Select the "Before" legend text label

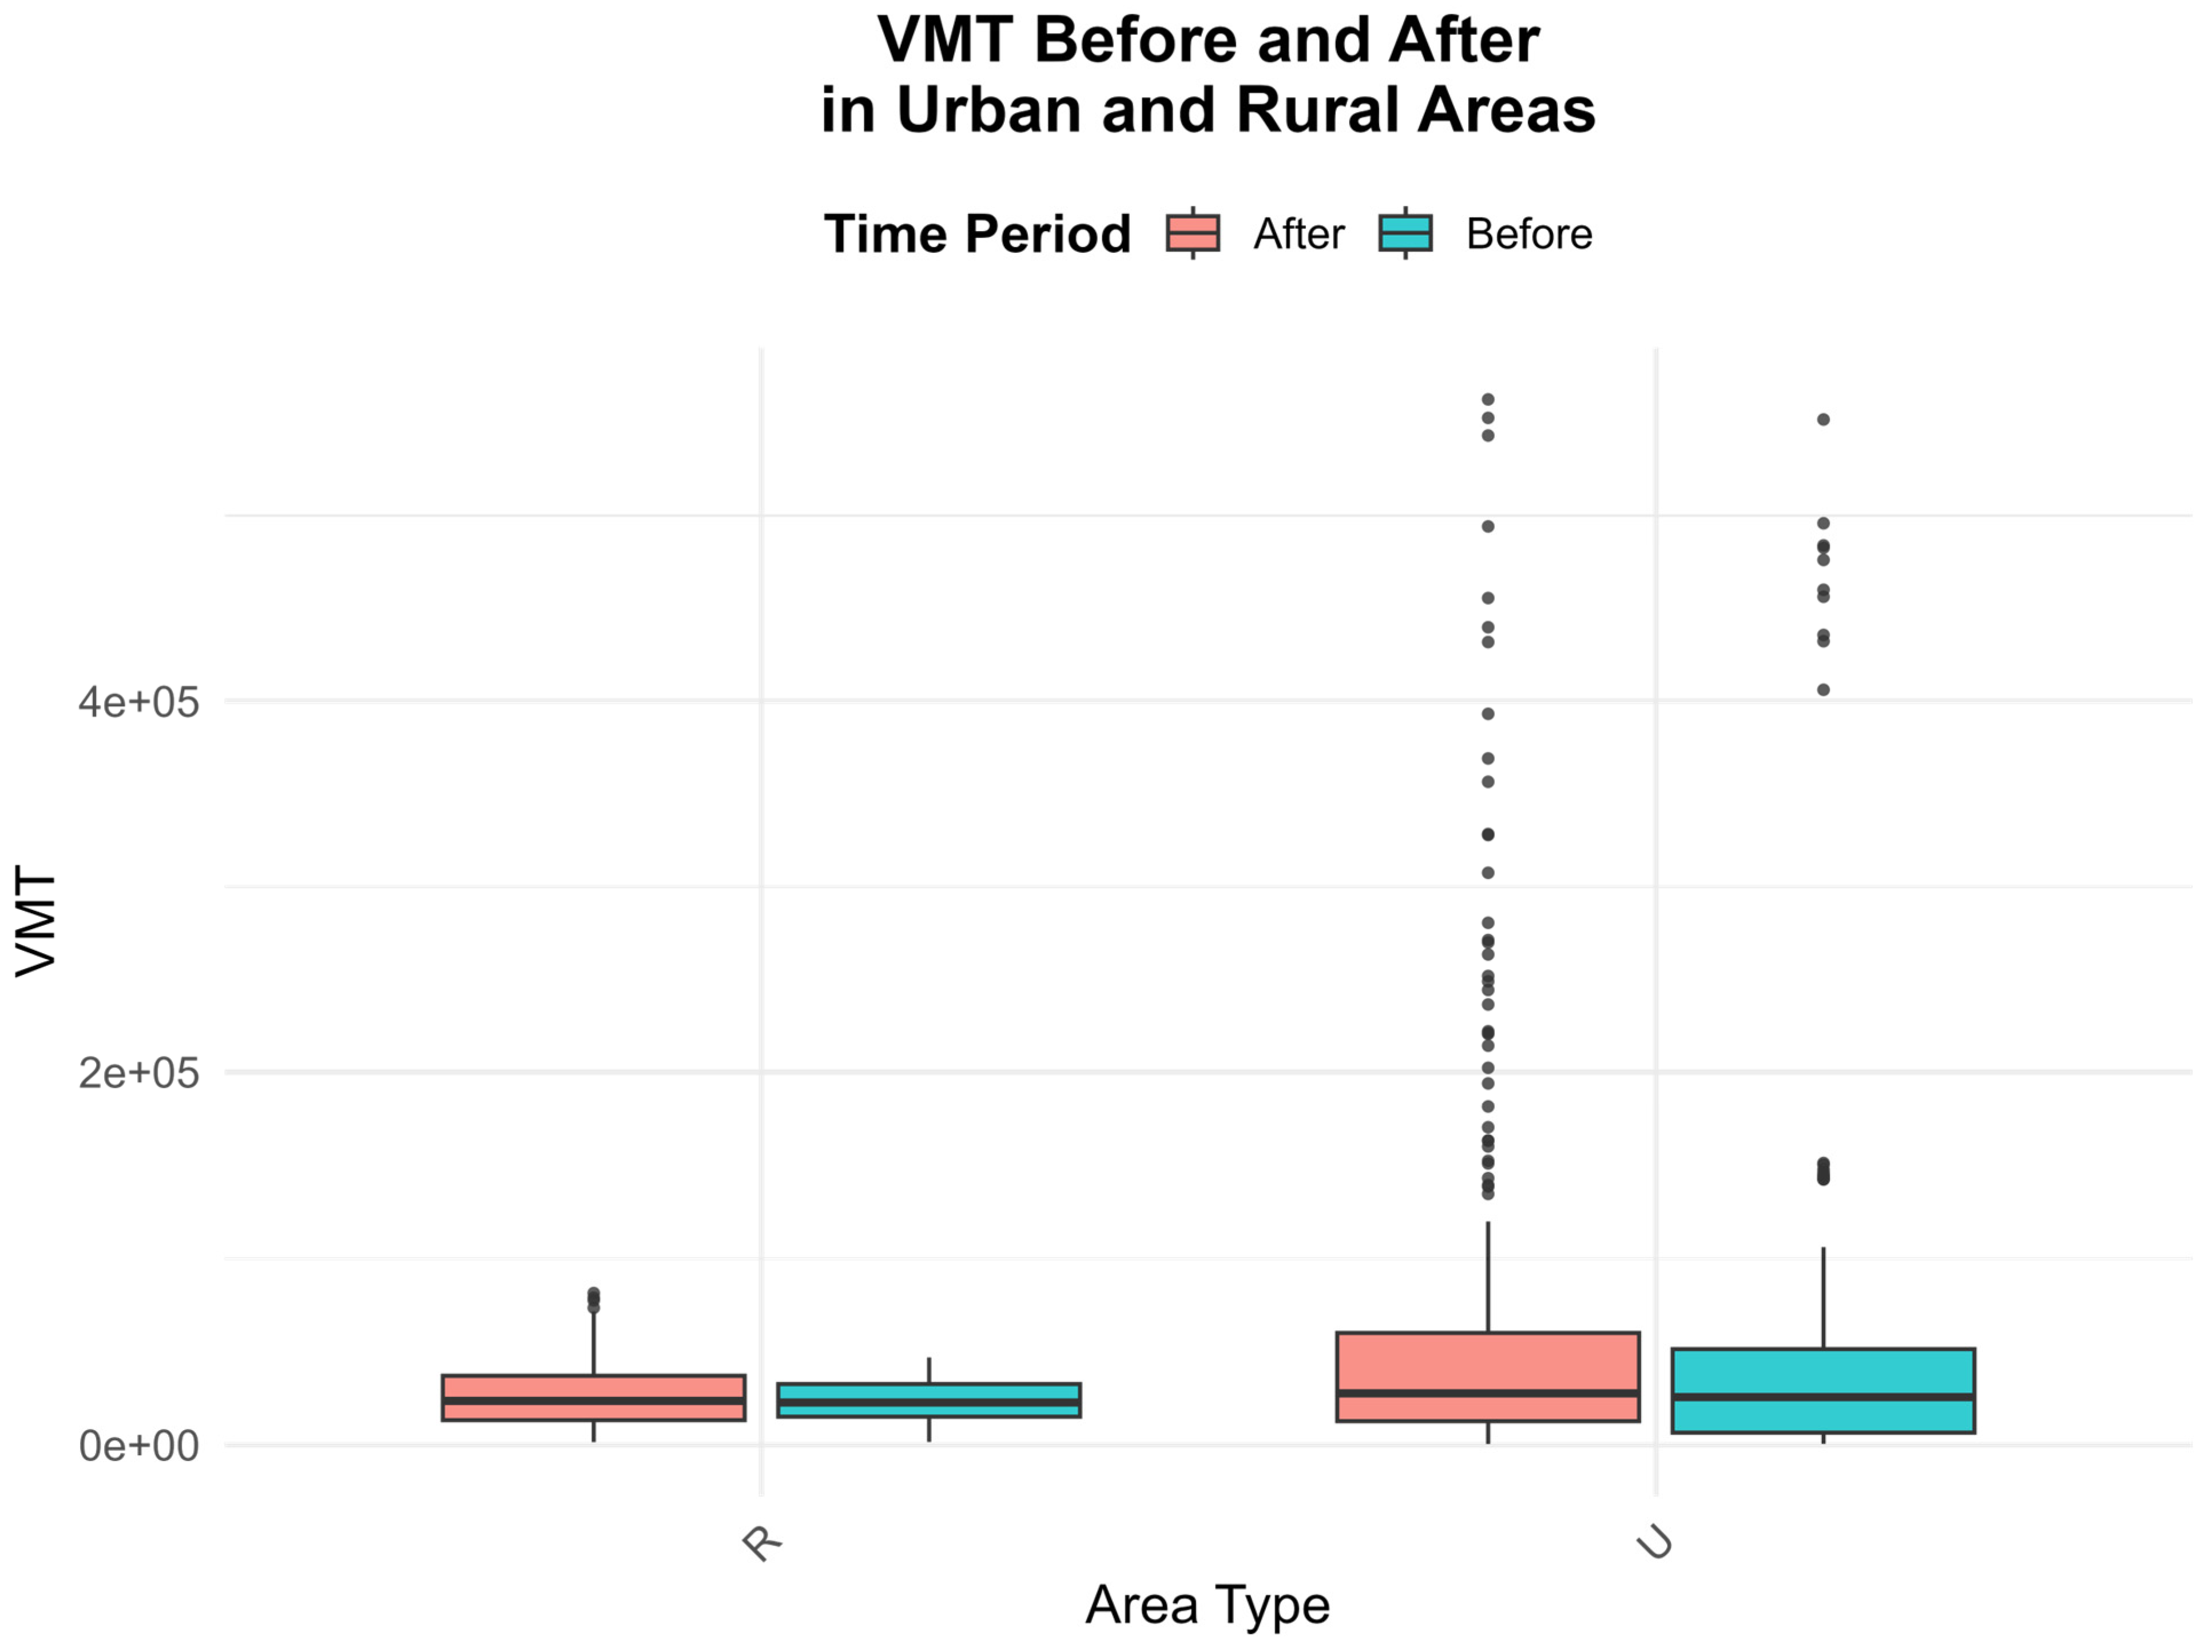(1528, 234)
